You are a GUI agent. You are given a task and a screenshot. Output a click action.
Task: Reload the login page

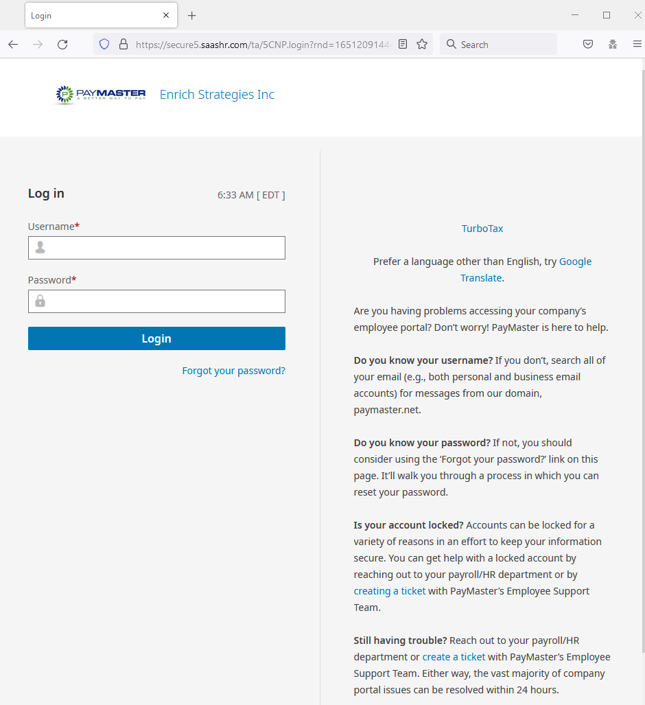62,43
